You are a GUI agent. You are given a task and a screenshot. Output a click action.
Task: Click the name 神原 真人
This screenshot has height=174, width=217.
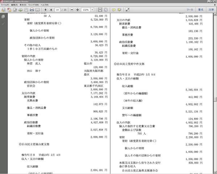point(34,64)
